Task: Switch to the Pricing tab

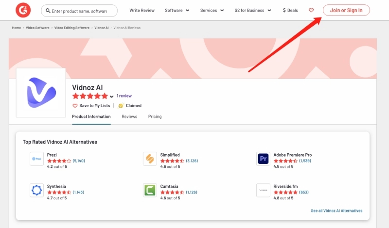Action: [155, 116]
